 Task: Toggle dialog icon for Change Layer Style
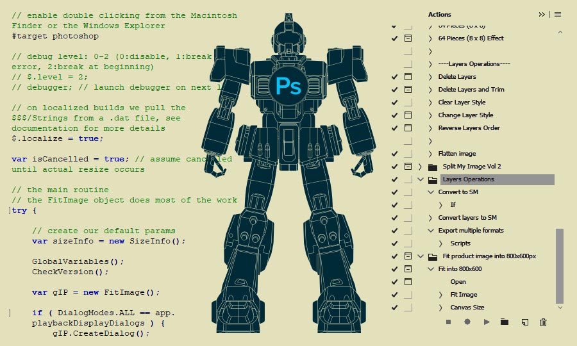[x=408, y=115]
